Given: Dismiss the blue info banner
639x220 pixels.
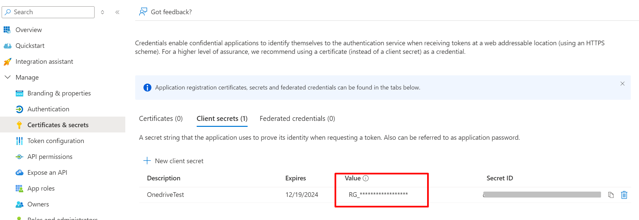Looking at the screenshot, I should point(622,84).
